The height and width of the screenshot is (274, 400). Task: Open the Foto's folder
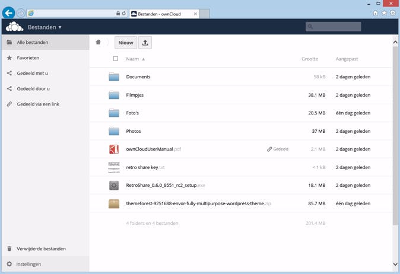(132, 113)
